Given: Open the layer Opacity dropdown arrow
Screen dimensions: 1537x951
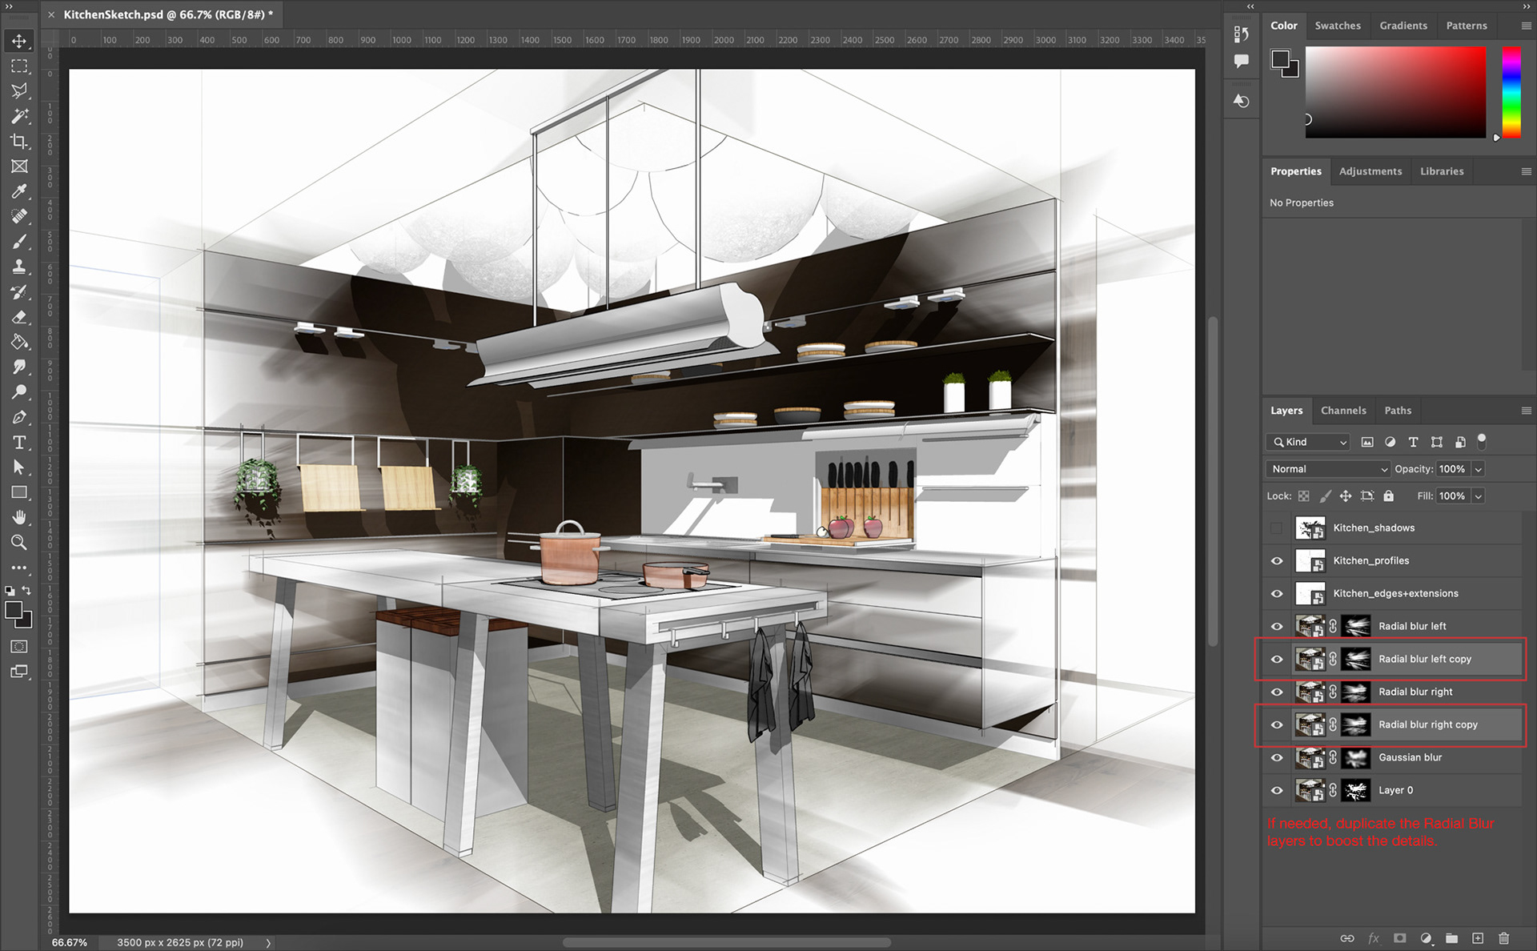Looking at the screenshot, I should coord(1479,469).
